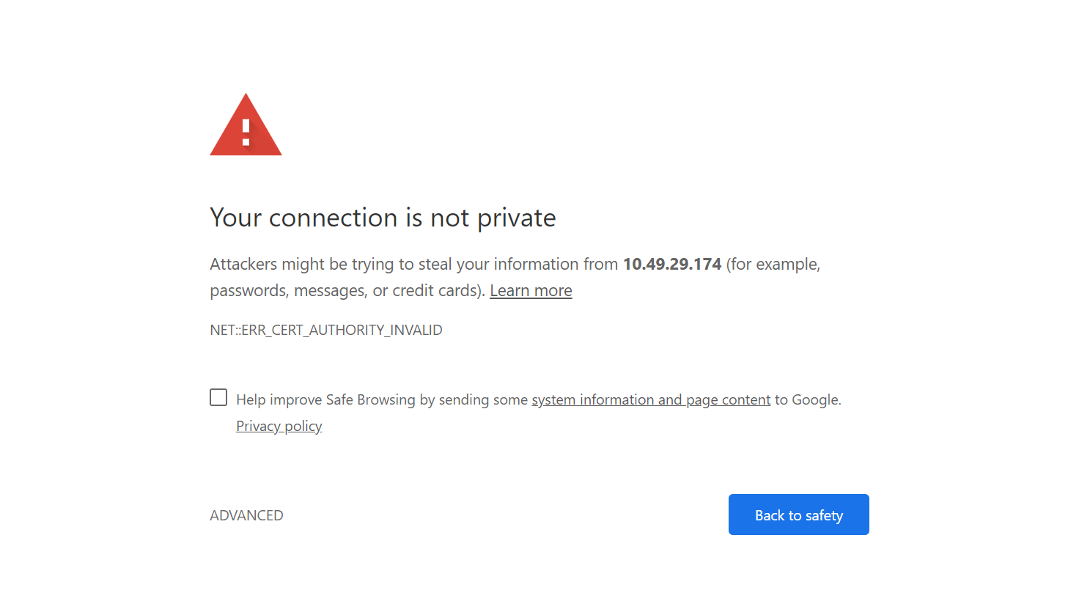Expand the ADVANCED options

coord(246,515)
